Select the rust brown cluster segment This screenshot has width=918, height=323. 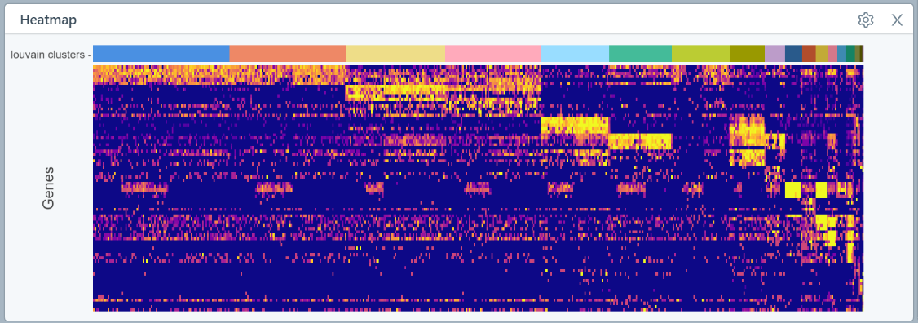[x=809, y=53]
